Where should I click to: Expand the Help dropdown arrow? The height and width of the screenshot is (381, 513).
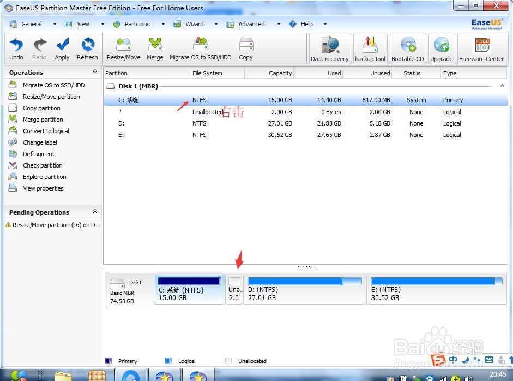click(325, 24)
